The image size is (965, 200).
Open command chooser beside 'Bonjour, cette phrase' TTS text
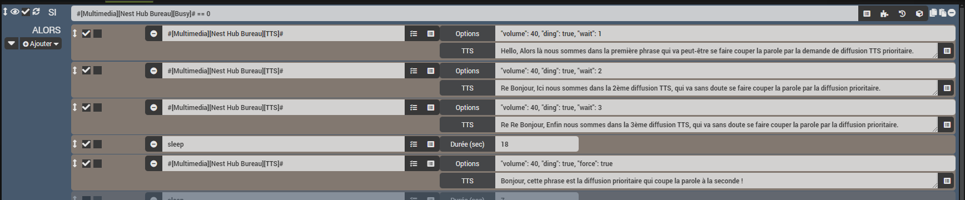(x=947, y=181)
